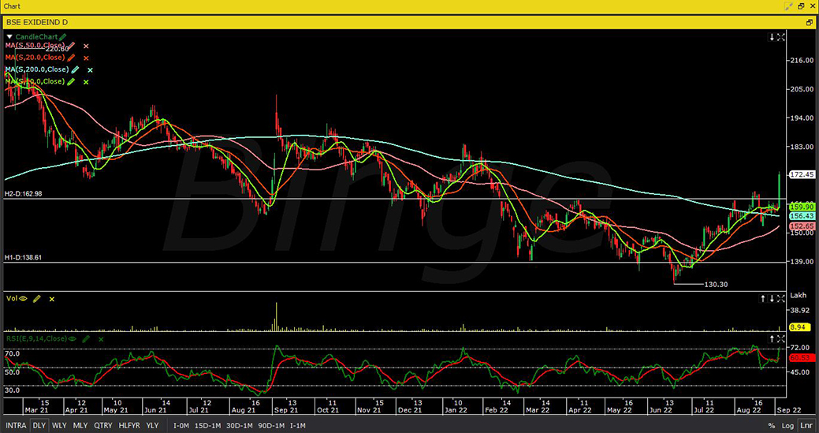
Task: Move the candle chart pane down
Action: point(772,37)
